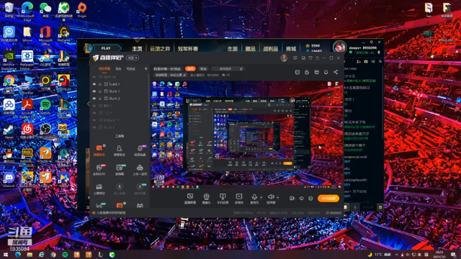Toggle visibility of first visible source
The width and height of the screenshot is (461, 259).
click(x=94, y=84)
